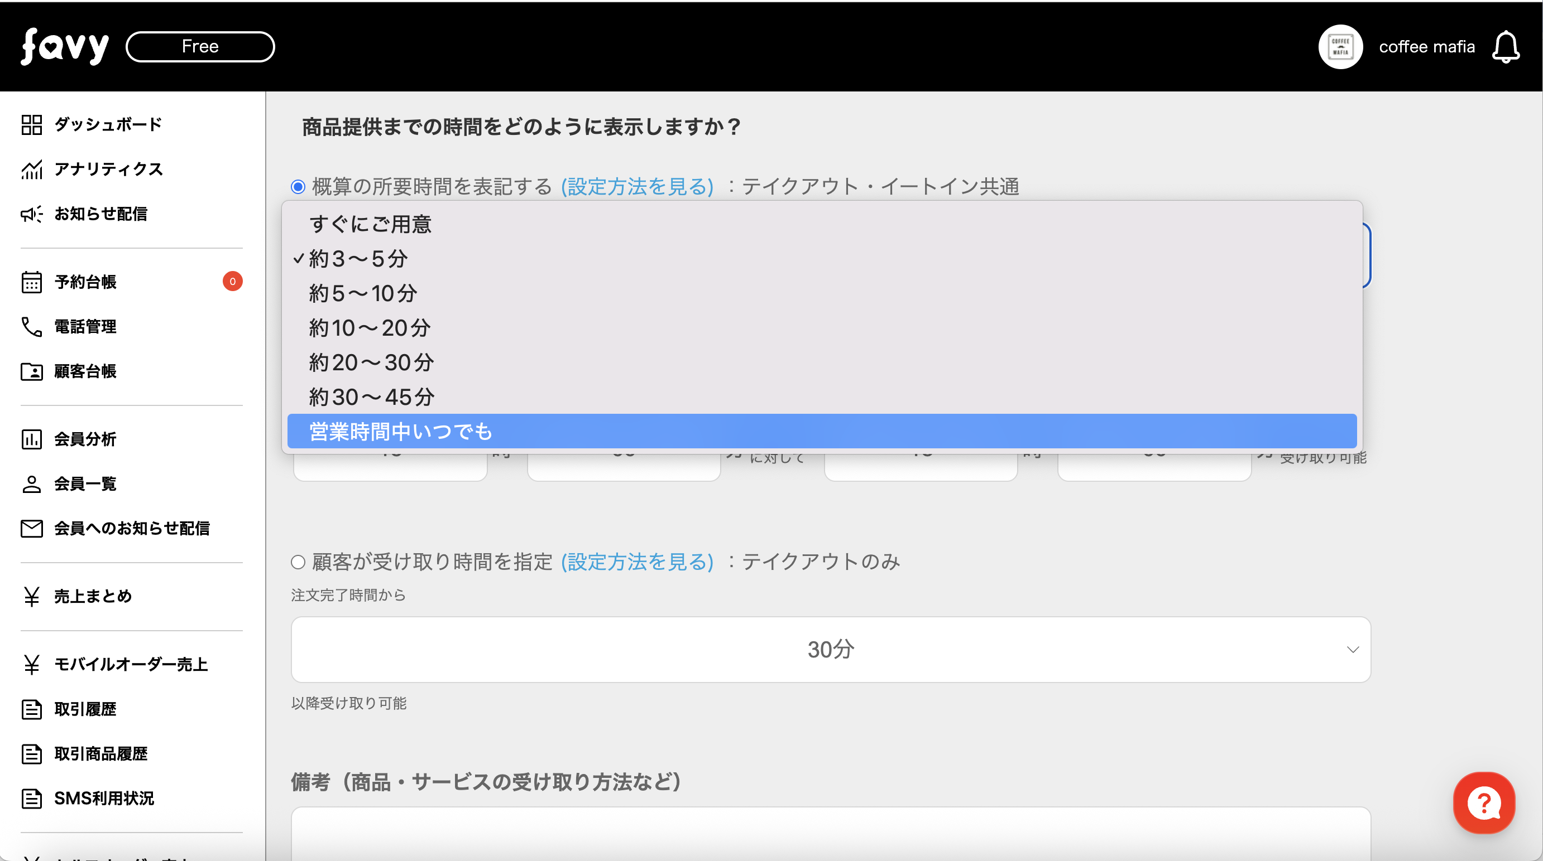
Task: Click the モバイルオーダー売上 yen icon
Action: (31, 664)
